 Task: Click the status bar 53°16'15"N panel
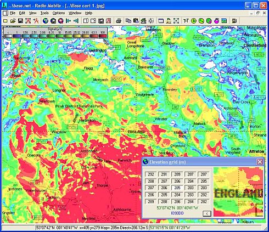[x=205, y=228]
